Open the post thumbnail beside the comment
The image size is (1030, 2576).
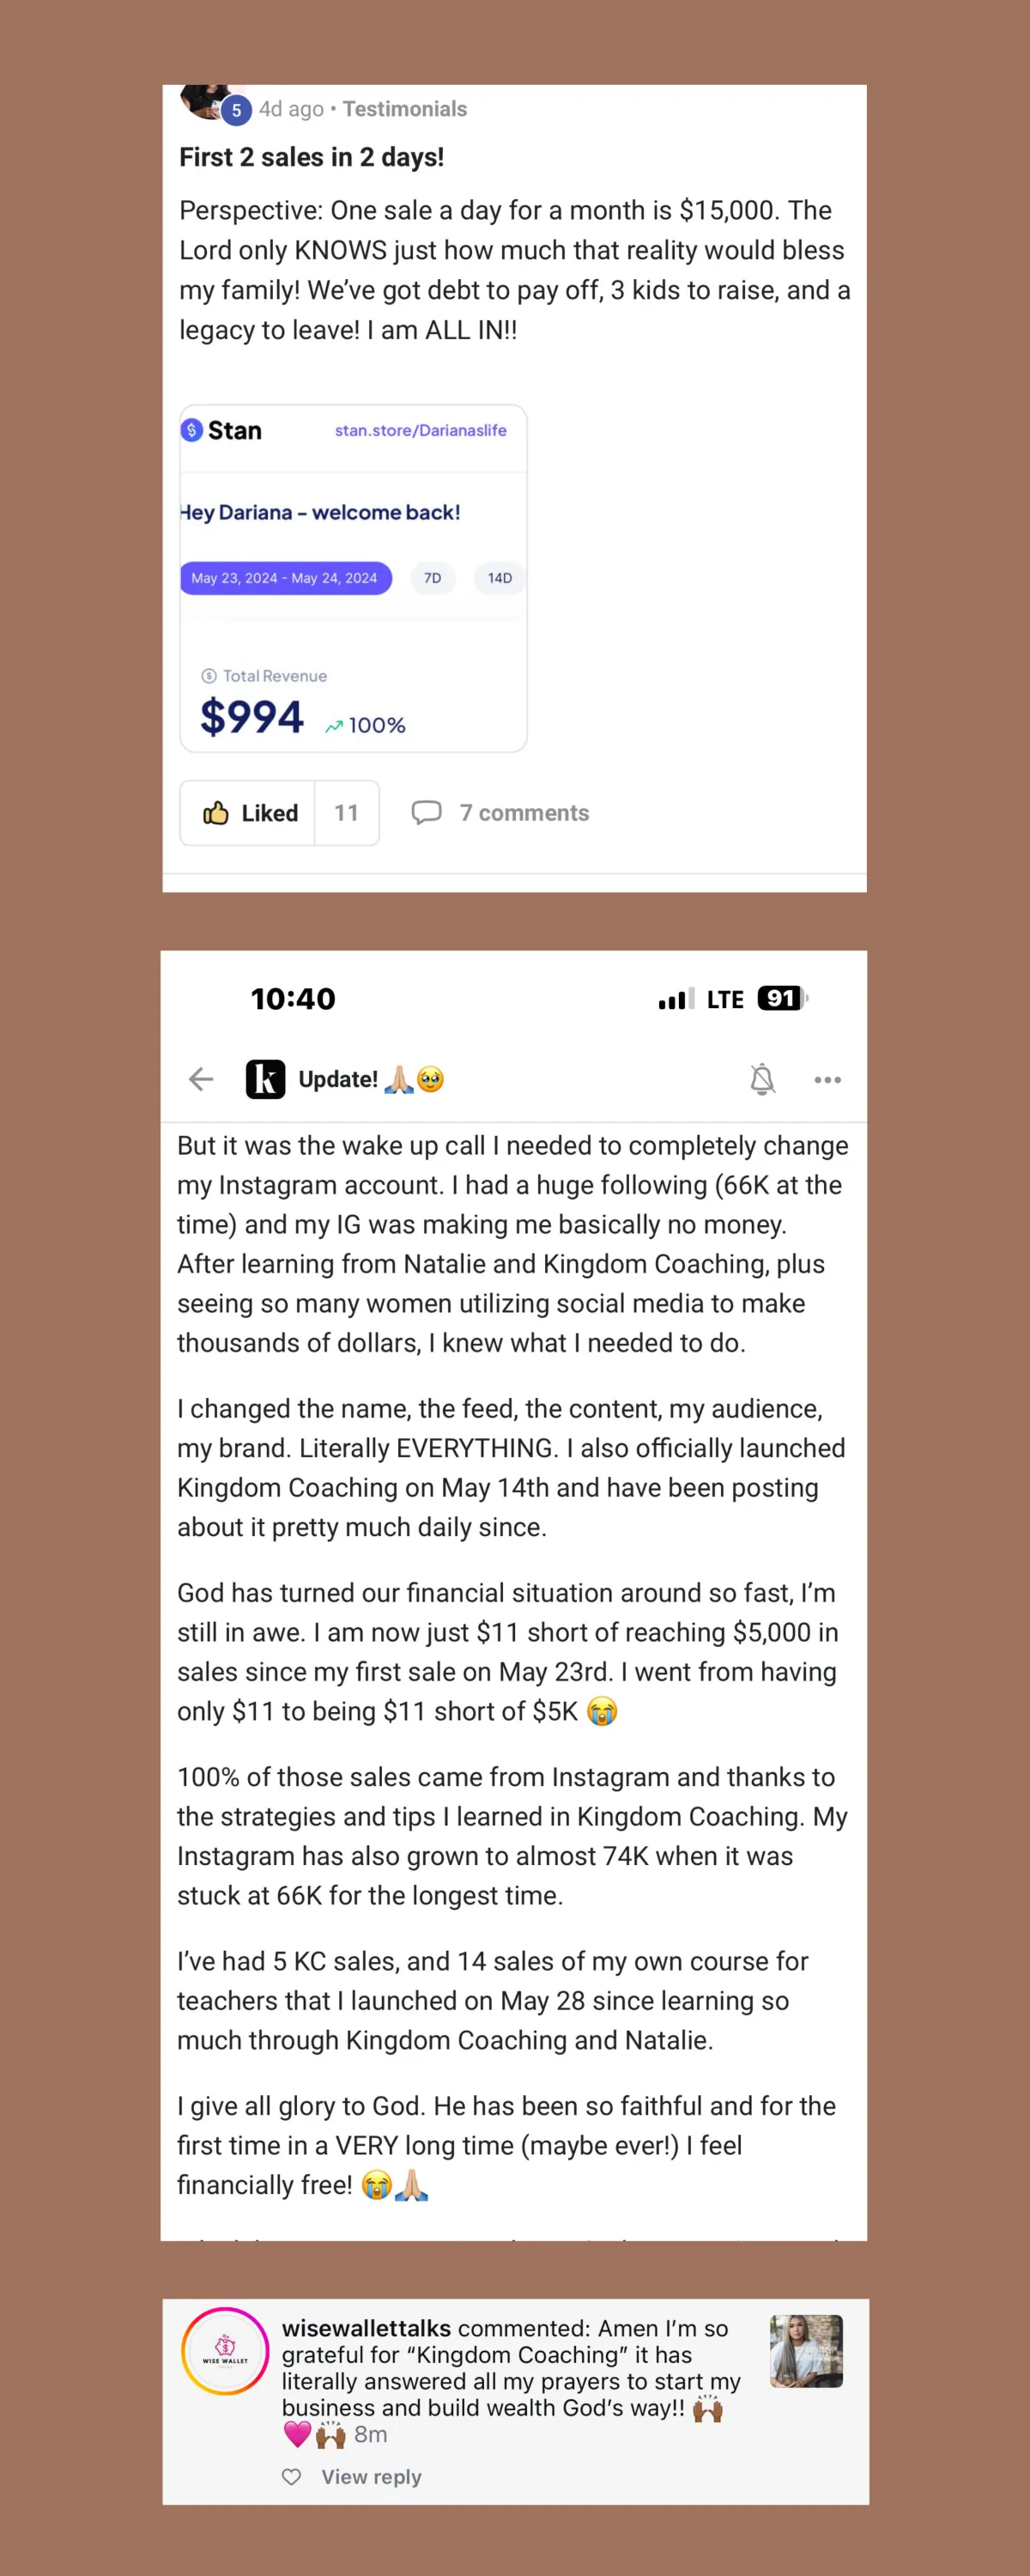806,2351
